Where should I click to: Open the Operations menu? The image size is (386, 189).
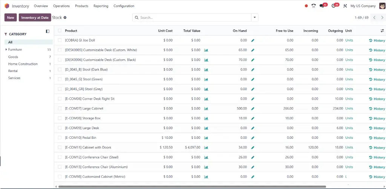pyautogui.click(x=61, y=6)
